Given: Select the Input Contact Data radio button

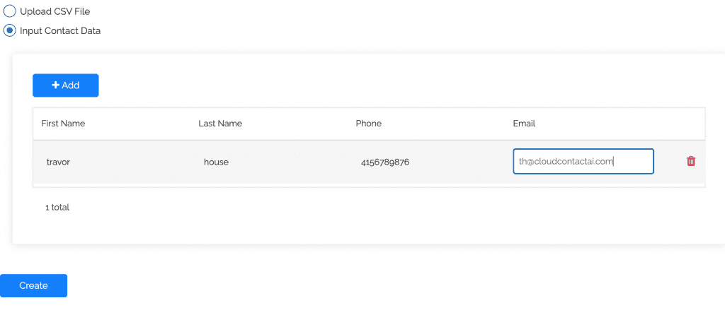Looking at the screenshot, I should (x=10, y=30).
